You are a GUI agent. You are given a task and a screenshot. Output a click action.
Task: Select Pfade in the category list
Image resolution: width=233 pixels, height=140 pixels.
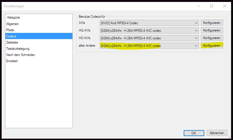click(10, 30)
